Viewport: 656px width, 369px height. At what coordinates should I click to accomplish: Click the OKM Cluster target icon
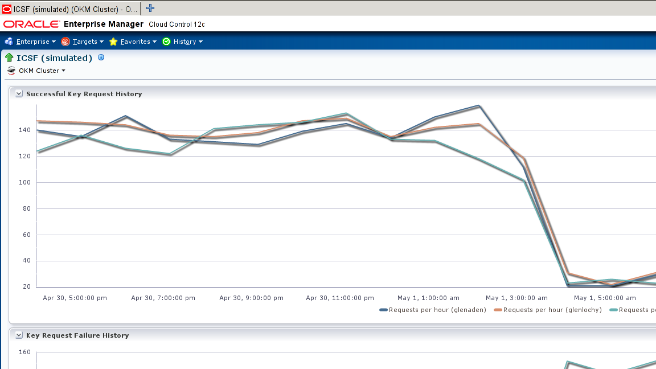click(x=11, y=70)
